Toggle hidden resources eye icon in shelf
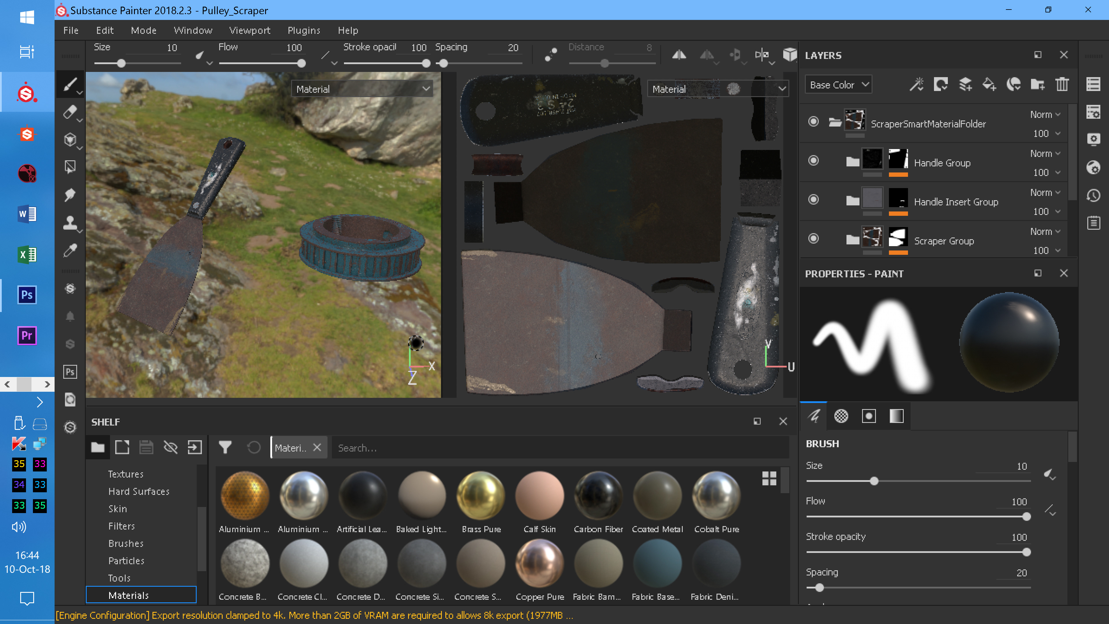The height and width of the screenshot is (624, 1109). coord(170,447)
